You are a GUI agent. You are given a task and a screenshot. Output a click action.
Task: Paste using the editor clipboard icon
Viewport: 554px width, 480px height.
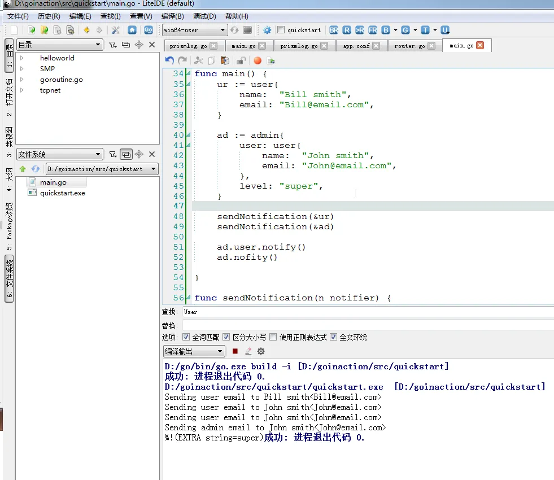click(225, 60)
